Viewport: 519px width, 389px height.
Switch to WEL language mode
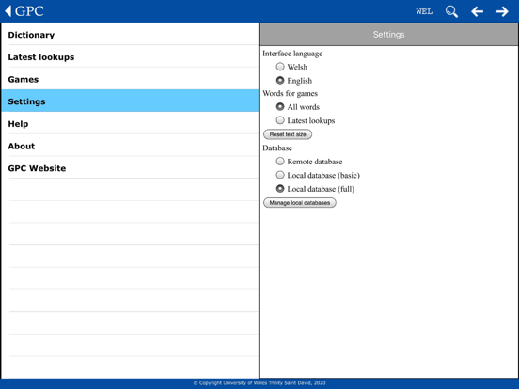click(424, 11)
